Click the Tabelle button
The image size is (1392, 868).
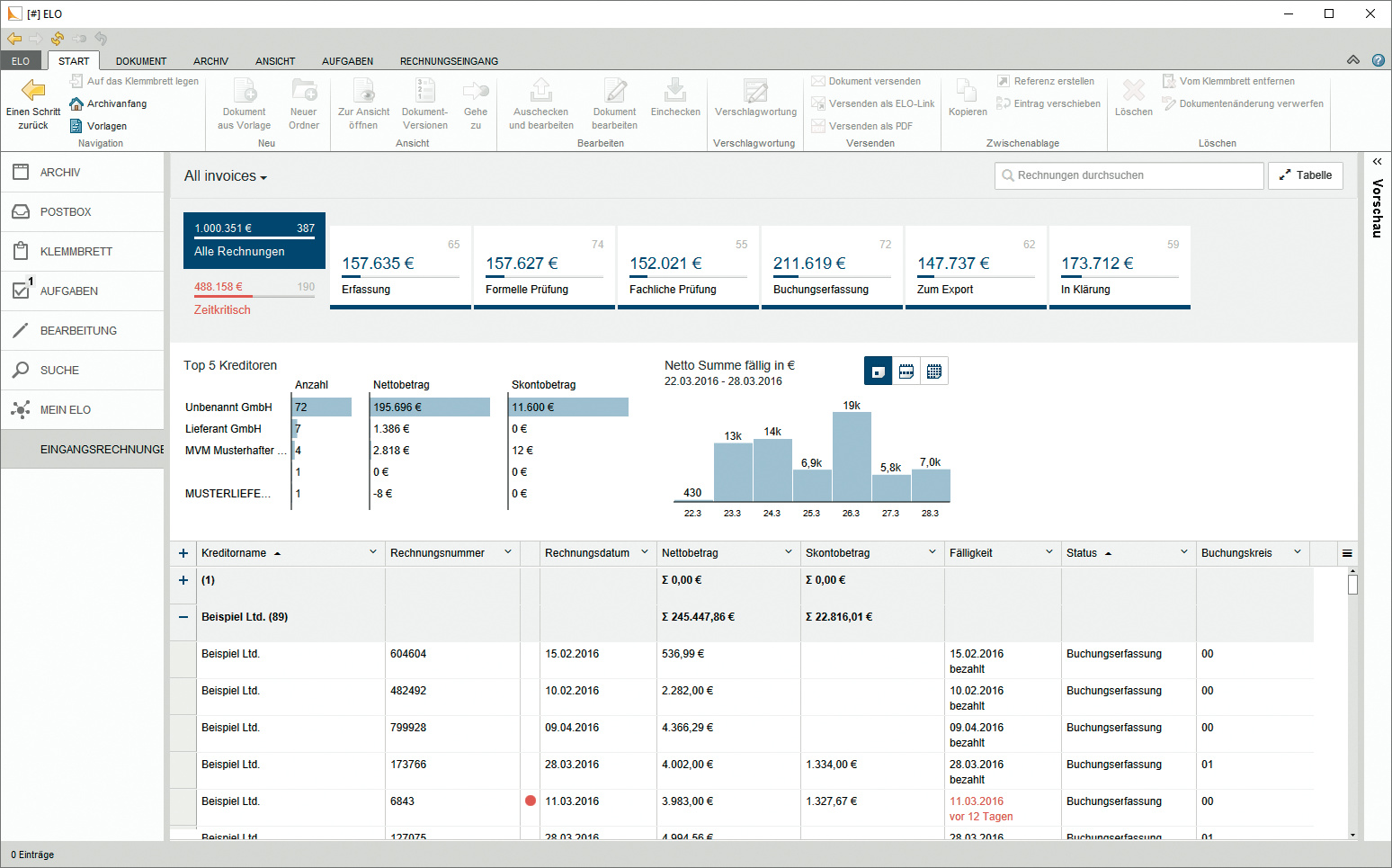pos(1305,175)
